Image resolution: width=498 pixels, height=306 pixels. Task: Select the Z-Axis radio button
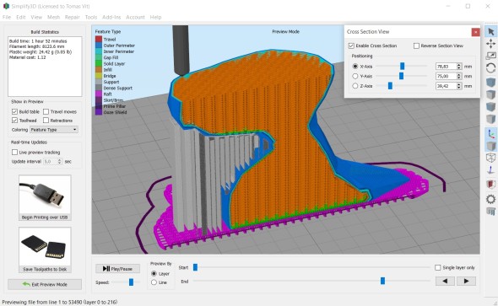pos(355,86)
